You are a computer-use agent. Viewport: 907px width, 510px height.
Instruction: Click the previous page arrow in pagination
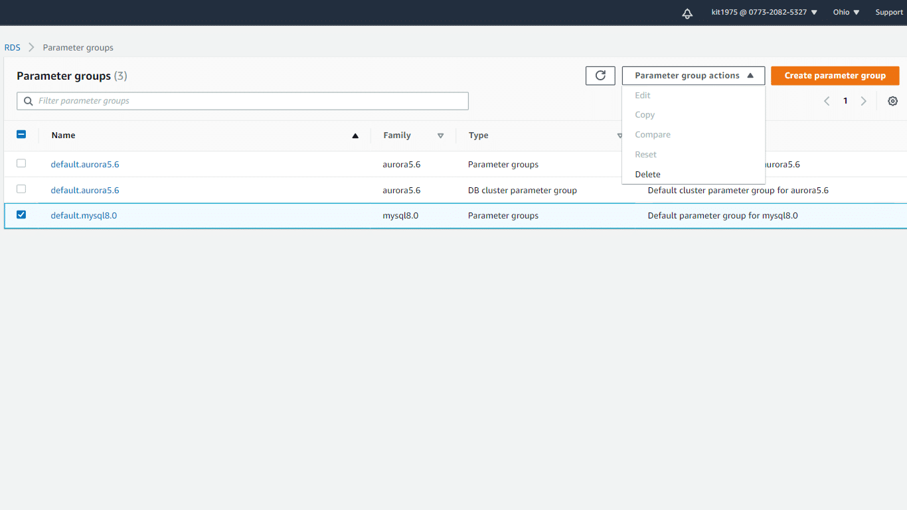pyautogui.click(x=827, y=100)
